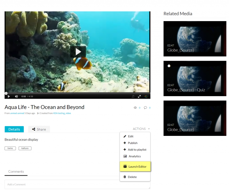Viewport: 229px width, 192px height.
Task: Click the music note icon in player
Action: pos(133,97)
